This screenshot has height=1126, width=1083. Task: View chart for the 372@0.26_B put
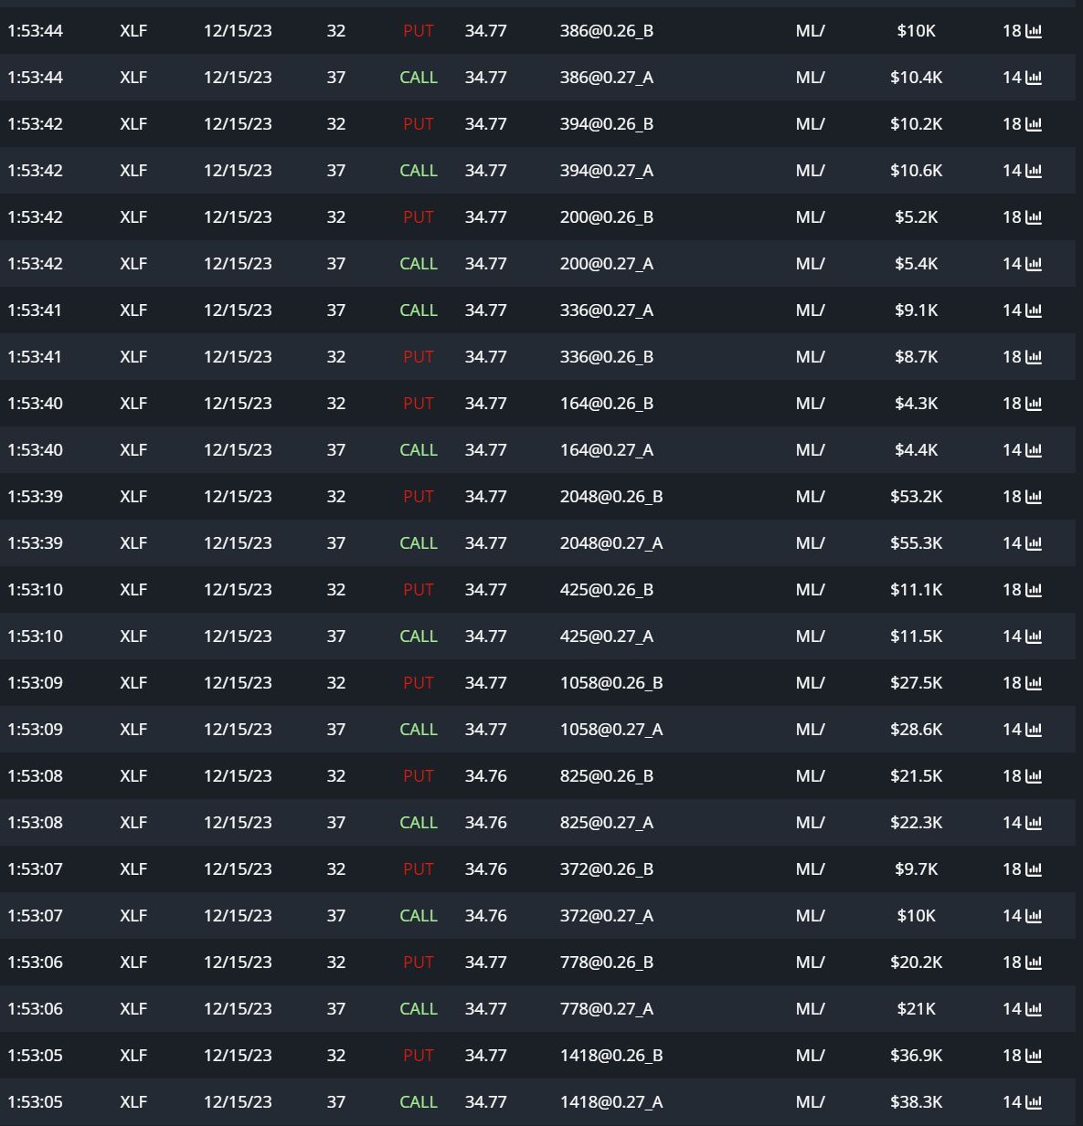1034,869
